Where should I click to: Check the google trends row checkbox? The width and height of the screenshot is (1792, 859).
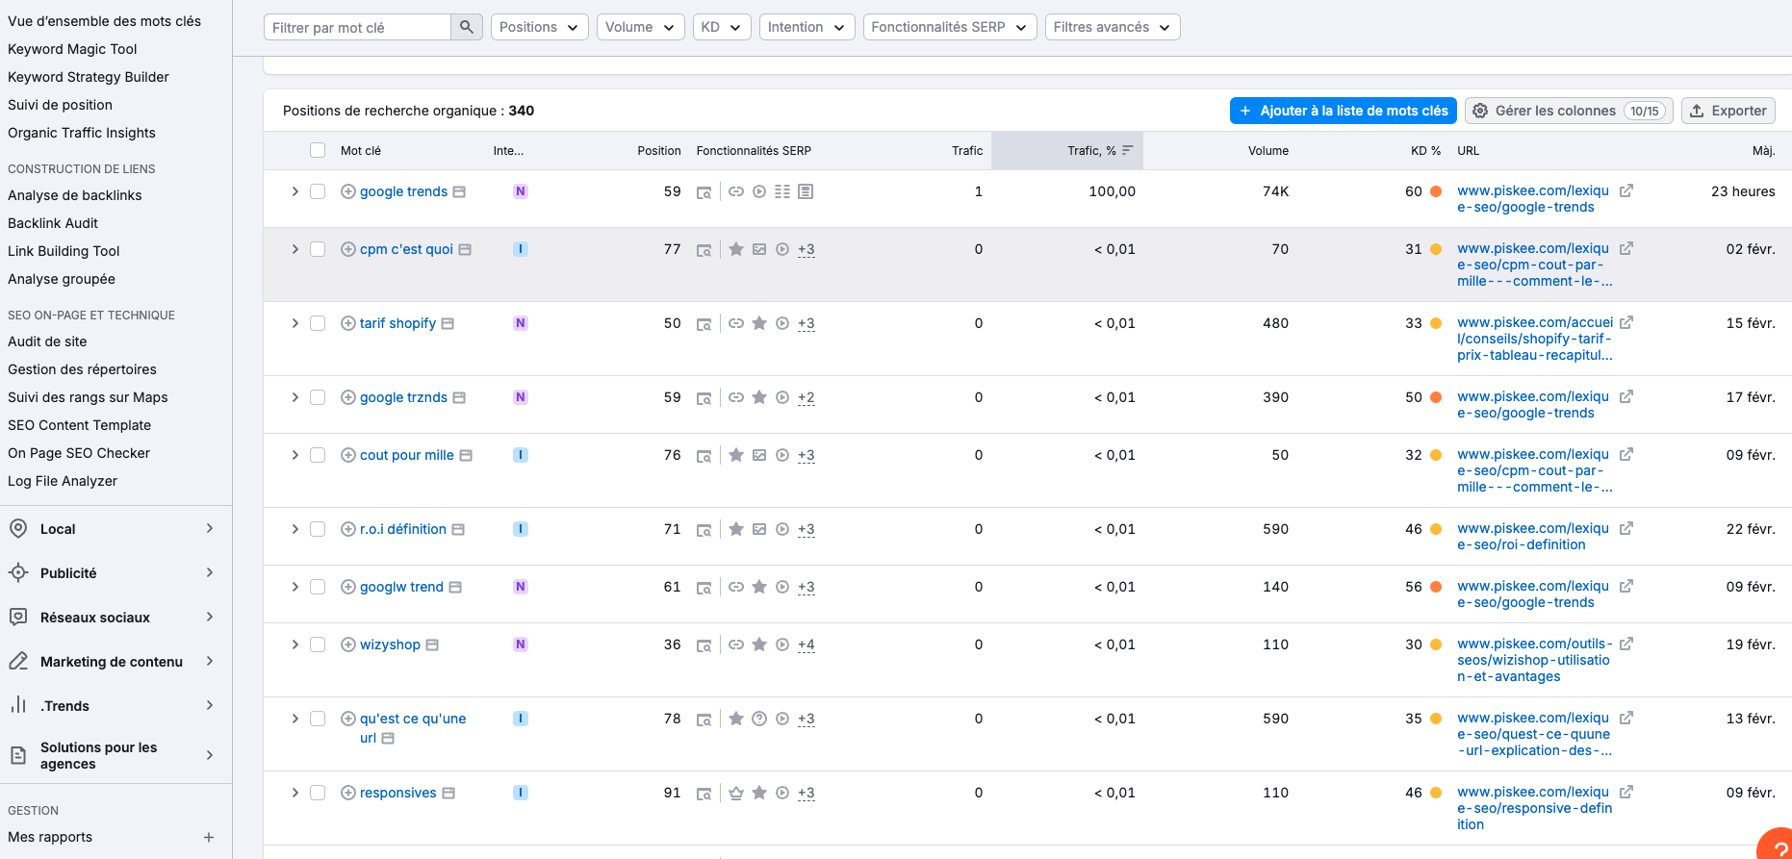coord(318,191)
